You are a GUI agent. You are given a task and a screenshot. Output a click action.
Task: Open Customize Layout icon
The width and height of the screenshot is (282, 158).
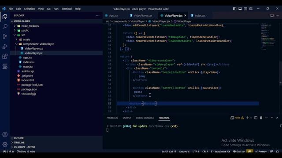pos(251,9)
